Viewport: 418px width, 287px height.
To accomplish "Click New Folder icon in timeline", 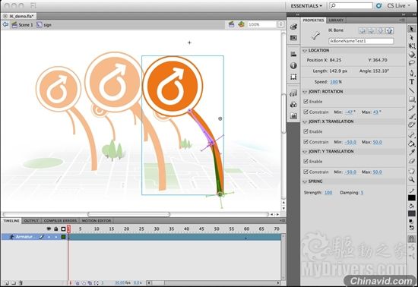I will (x=14, y=283).
